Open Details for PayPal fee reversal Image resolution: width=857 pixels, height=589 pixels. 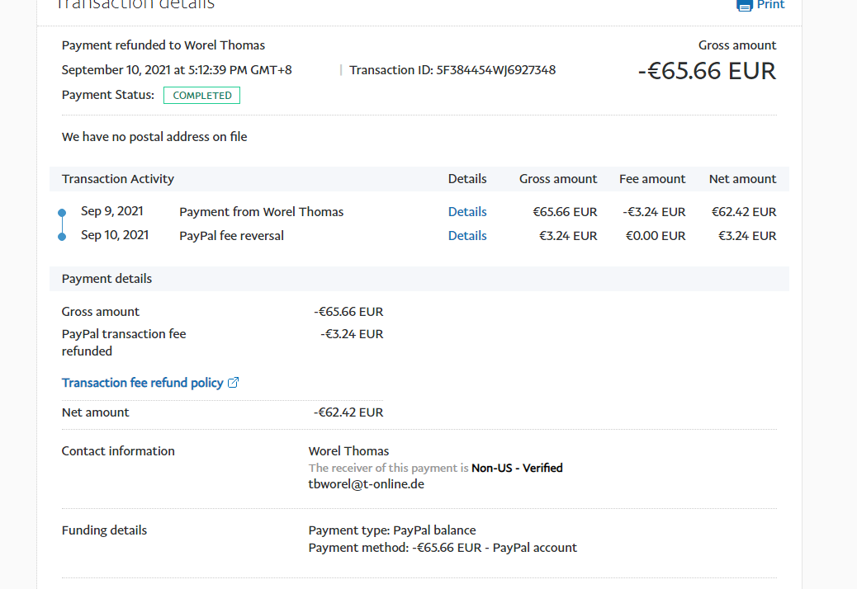click(x=467, y=236)
